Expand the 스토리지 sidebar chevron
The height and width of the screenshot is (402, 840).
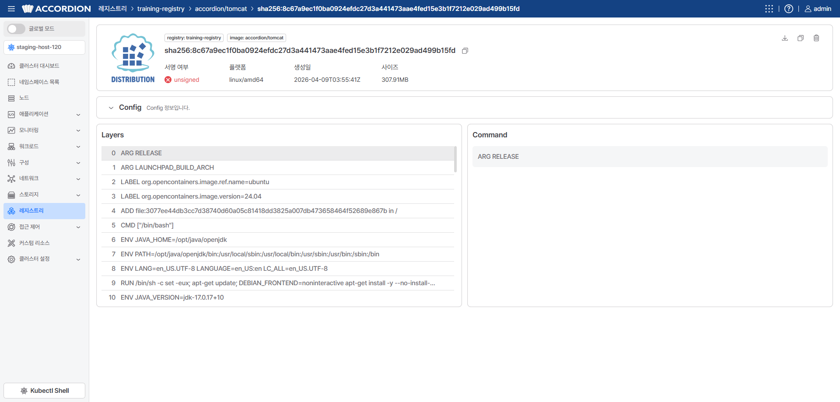(x=78, y=195)
